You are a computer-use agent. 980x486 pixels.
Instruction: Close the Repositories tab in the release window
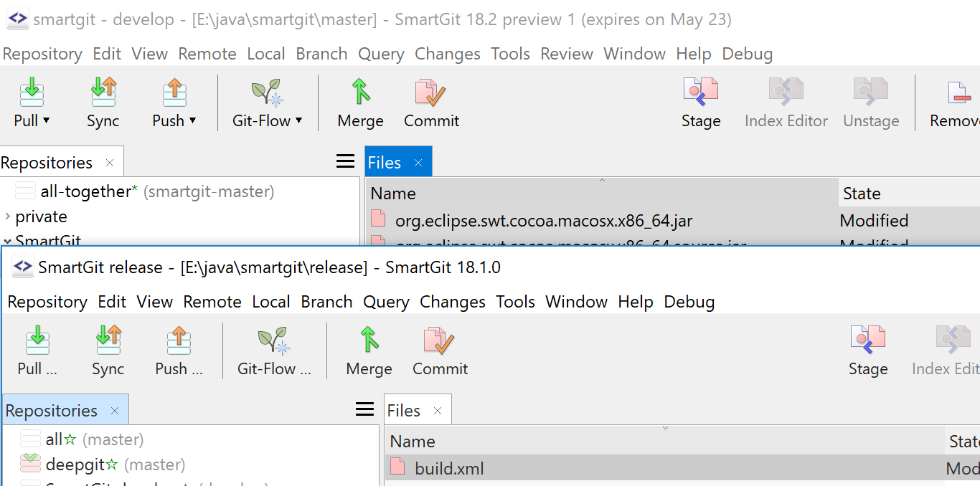click(115, 411)
